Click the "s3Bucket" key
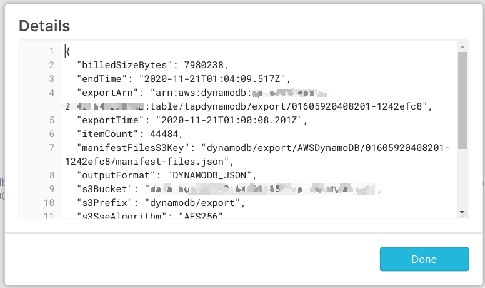 102,189
